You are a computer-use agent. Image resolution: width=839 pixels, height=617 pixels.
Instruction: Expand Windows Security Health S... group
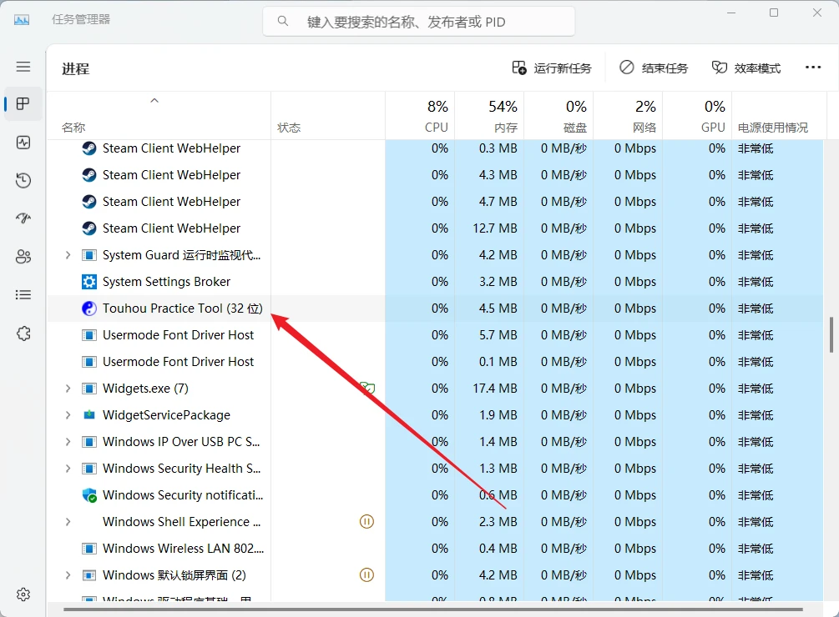pyautogui.click(x=68, y=469)
